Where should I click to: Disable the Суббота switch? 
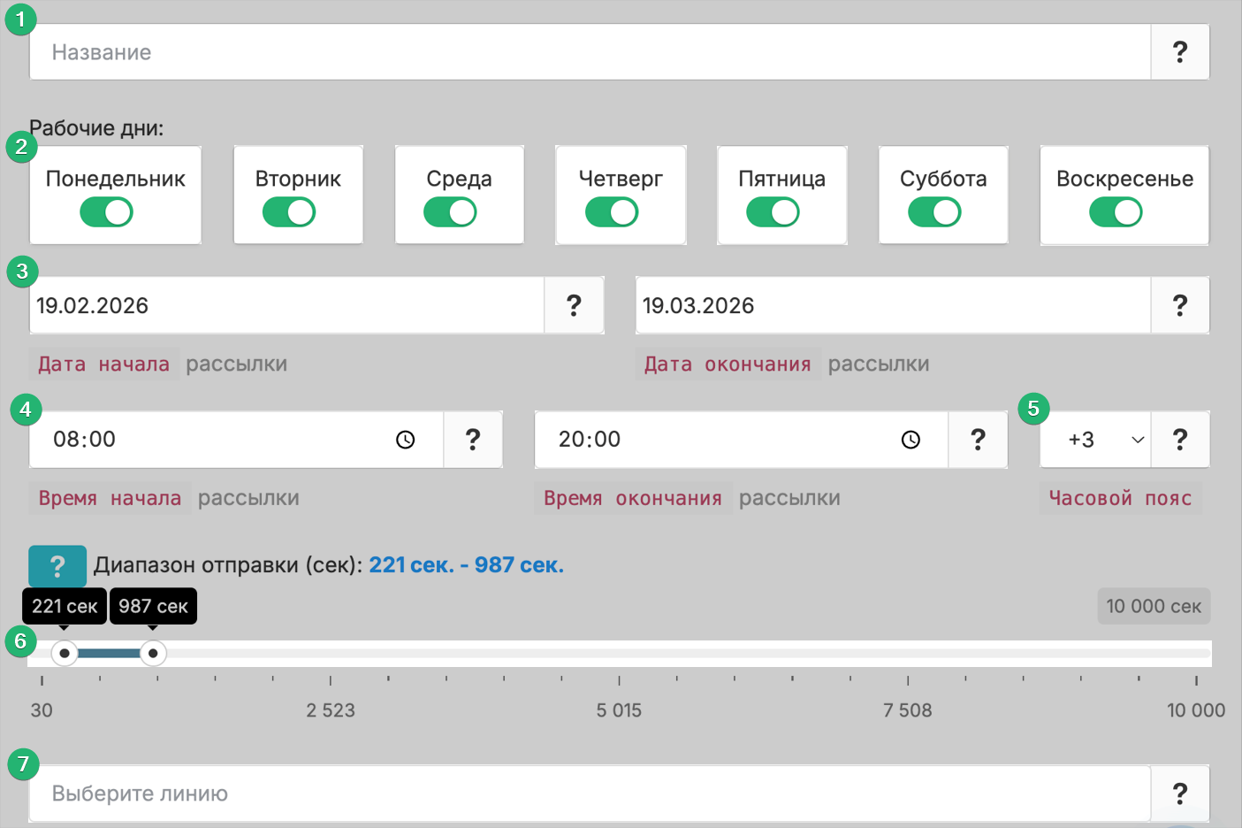(x=934, y=212)
